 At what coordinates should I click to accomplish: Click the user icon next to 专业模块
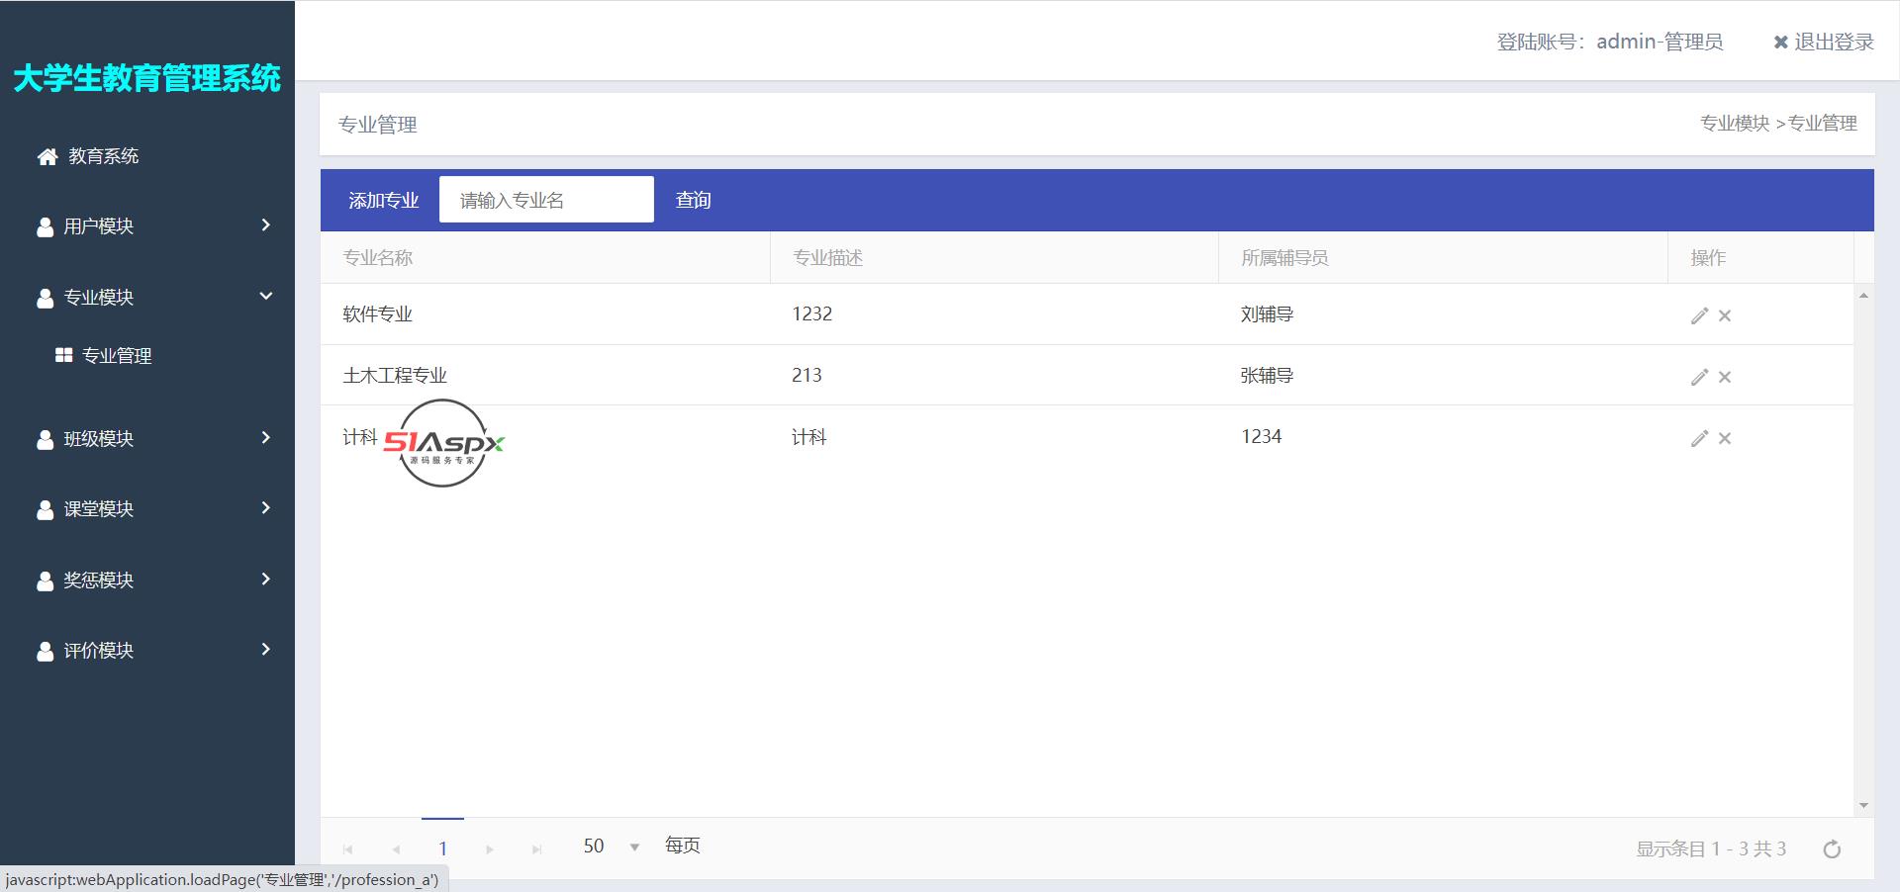[45, 298]
